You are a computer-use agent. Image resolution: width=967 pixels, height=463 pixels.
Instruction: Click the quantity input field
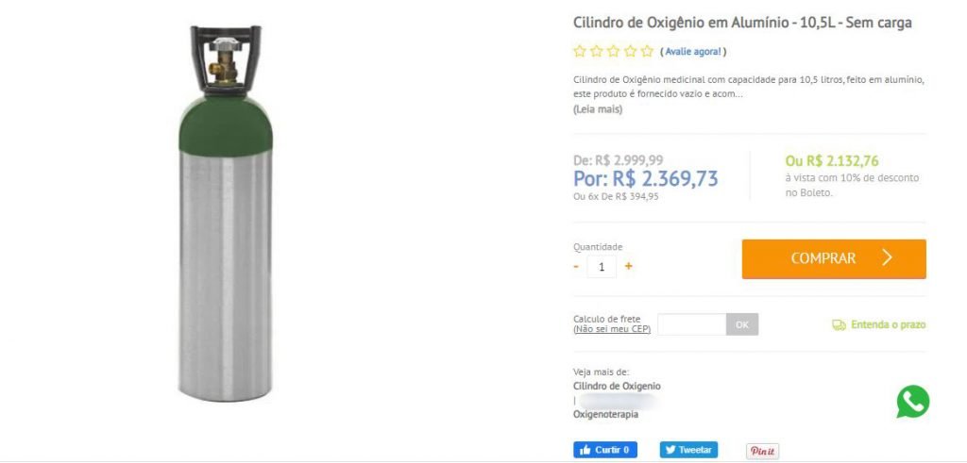pyautogui.click(x=602, y=267)
